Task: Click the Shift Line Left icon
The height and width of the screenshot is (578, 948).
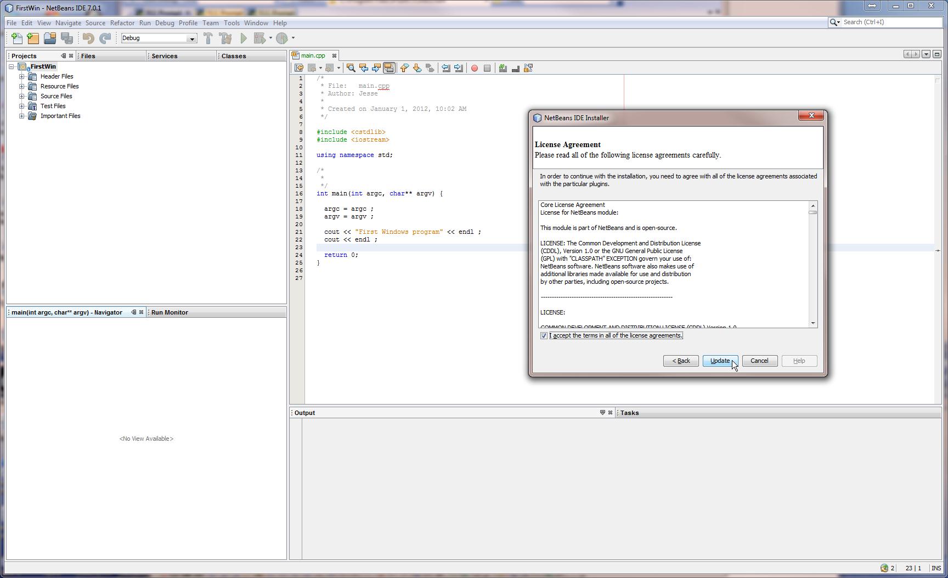Action: click(446, 68)
